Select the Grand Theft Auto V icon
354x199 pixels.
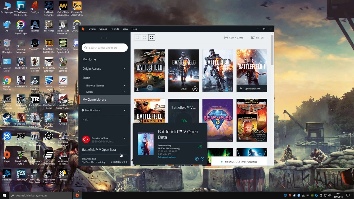[21, 158]
